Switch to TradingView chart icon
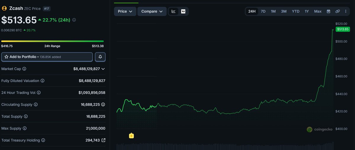 pos(183,11)
